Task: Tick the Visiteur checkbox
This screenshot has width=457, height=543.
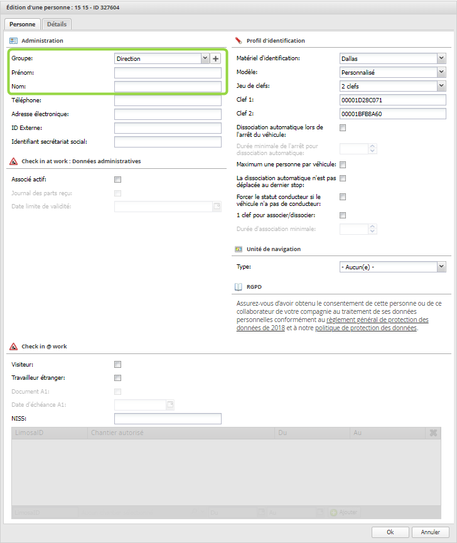Action: point(118,364)
